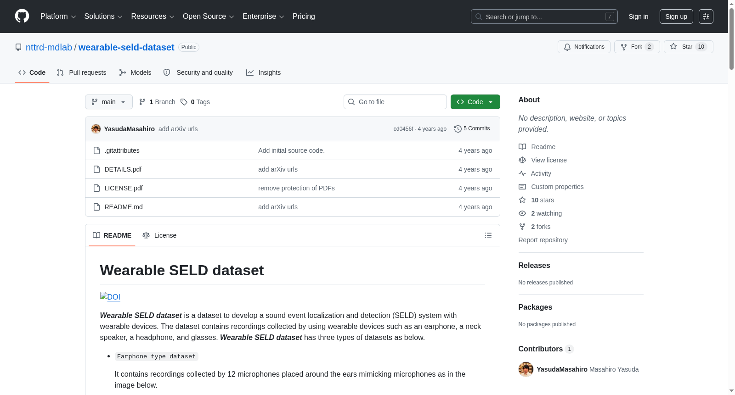735x395 pixels.
Task: Click the Notifications bell button
Action: click(584, 47)
